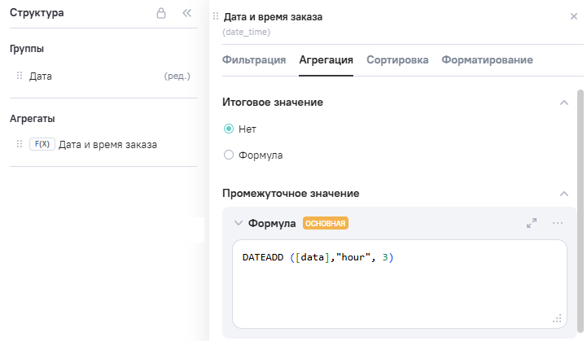The width and height of the screenshot is (587, 341).
Task: Close the Дата и время заказа panel
Action: tap(574, 16)
